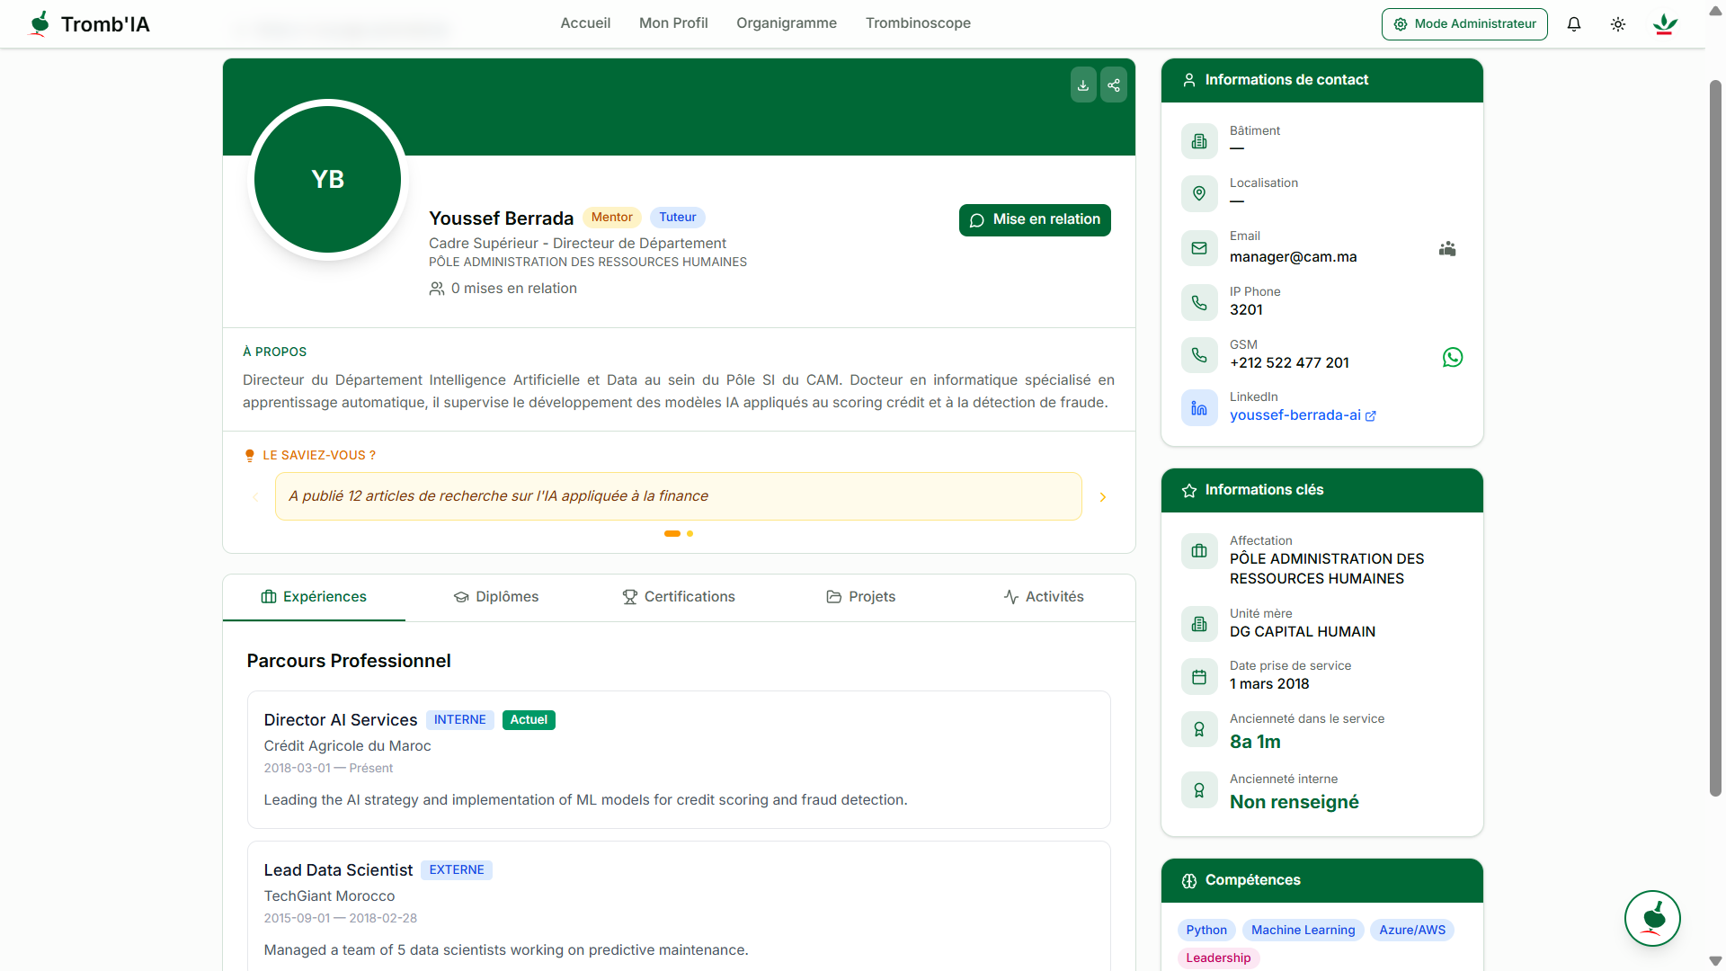Screen dimensions: 1726x971
Task: Click the lightbulb icon by Le saviez-vous
Action: click(x=250, y=456)
